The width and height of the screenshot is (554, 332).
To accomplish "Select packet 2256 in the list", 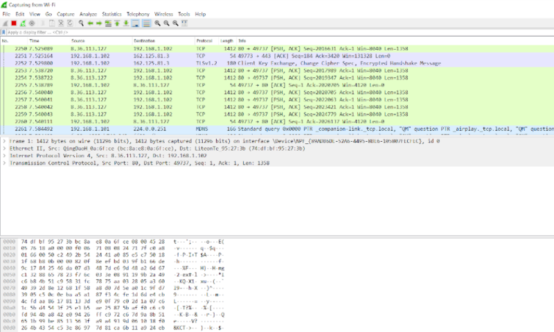I will (x=277, y=93).
